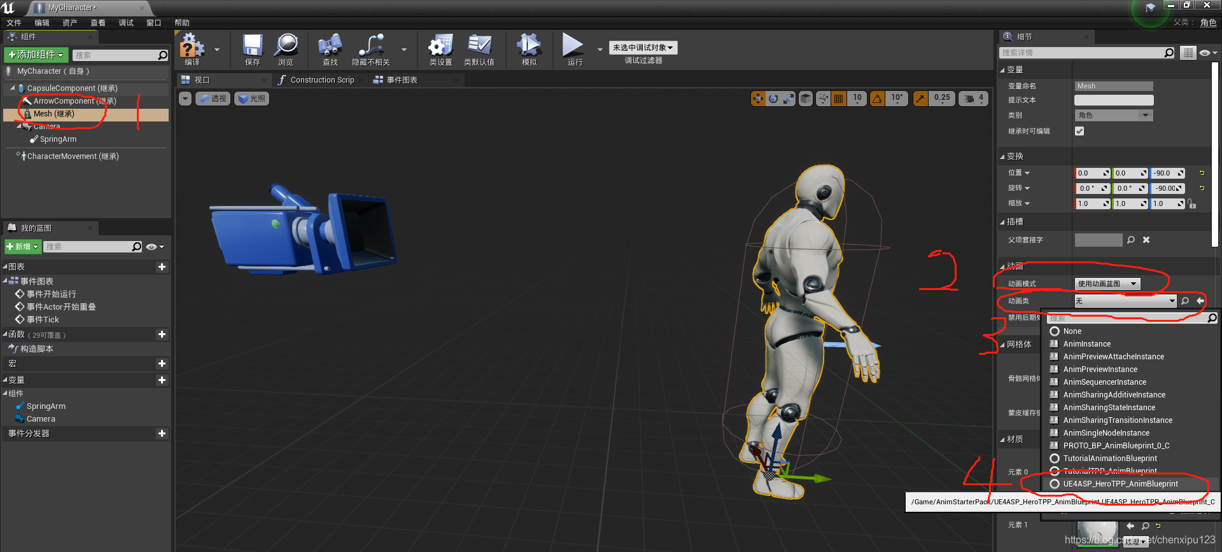Toggle rotation snapping angle icon
This screenshot has height=552, width=1222.
point(877,99)
